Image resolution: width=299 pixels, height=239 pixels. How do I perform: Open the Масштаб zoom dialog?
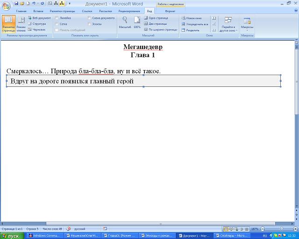[125, 22]
